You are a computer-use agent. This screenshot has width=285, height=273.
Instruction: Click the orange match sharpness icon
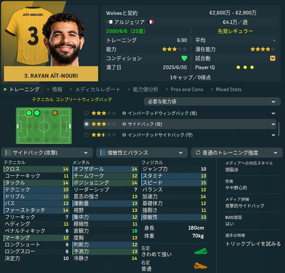tap(273, 58)
